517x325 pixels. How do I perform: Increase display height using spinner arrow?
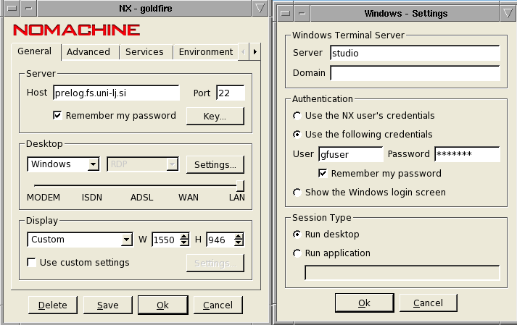click(x=239, y=236)
